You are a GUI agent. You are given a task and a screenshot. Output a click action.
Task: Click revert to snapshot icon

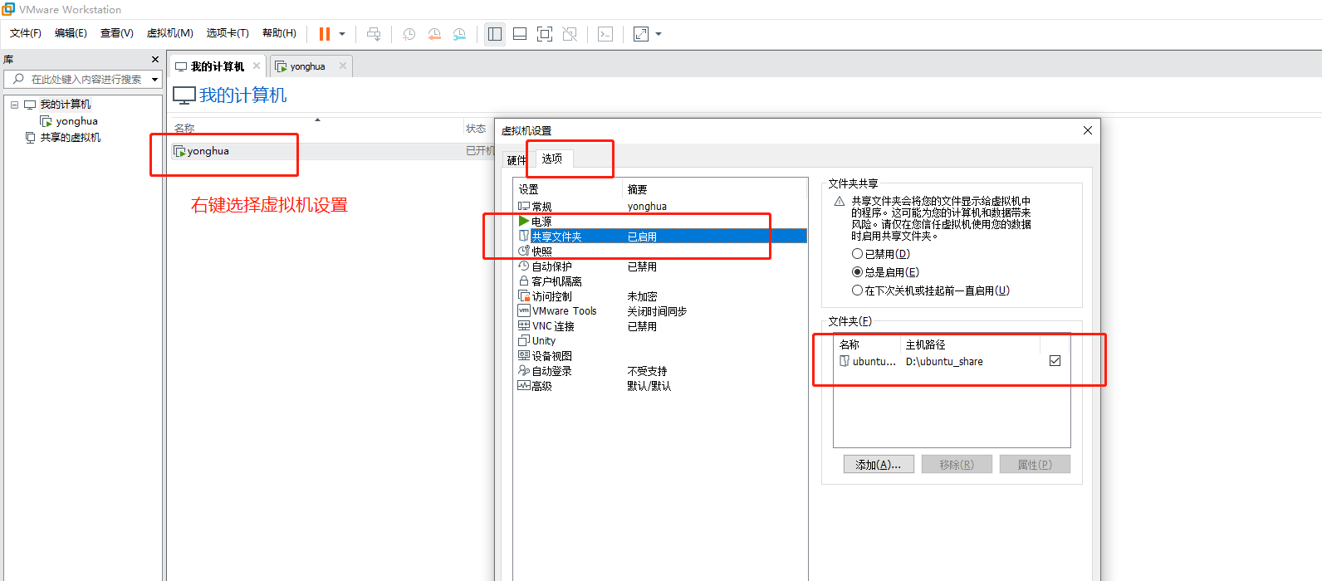coord(434,34)
